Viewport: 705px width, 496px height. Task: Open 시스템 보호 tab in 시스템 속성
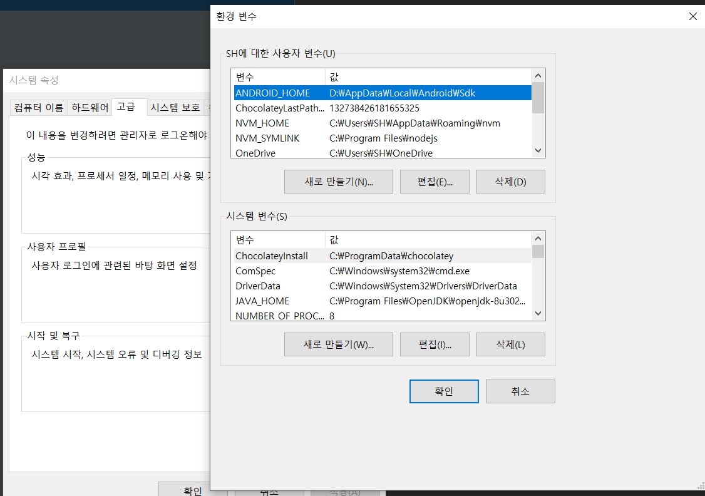175,108
